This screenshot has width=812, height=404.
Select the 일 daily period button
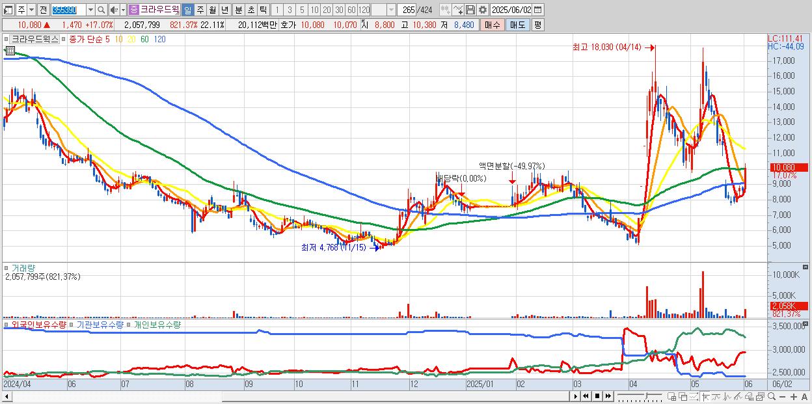click(187, 10)
